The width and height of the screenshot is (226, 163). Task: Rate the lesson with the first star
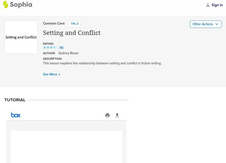45,48
